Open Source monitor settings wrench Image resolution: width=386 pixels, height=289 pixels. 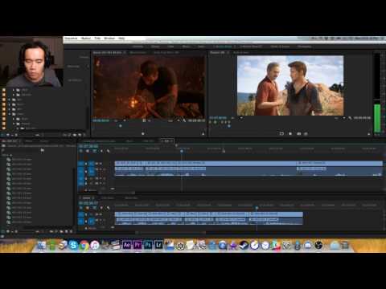[x=184, y=120]
